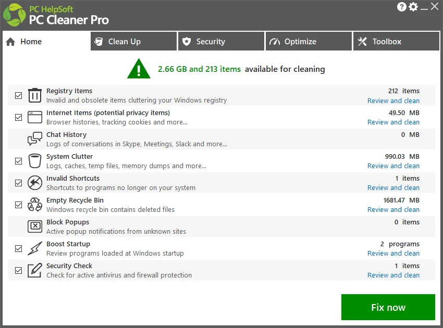The image size is (443, 328).
Task: Open the help question mark icon
Action: click(x=401, y=7)
